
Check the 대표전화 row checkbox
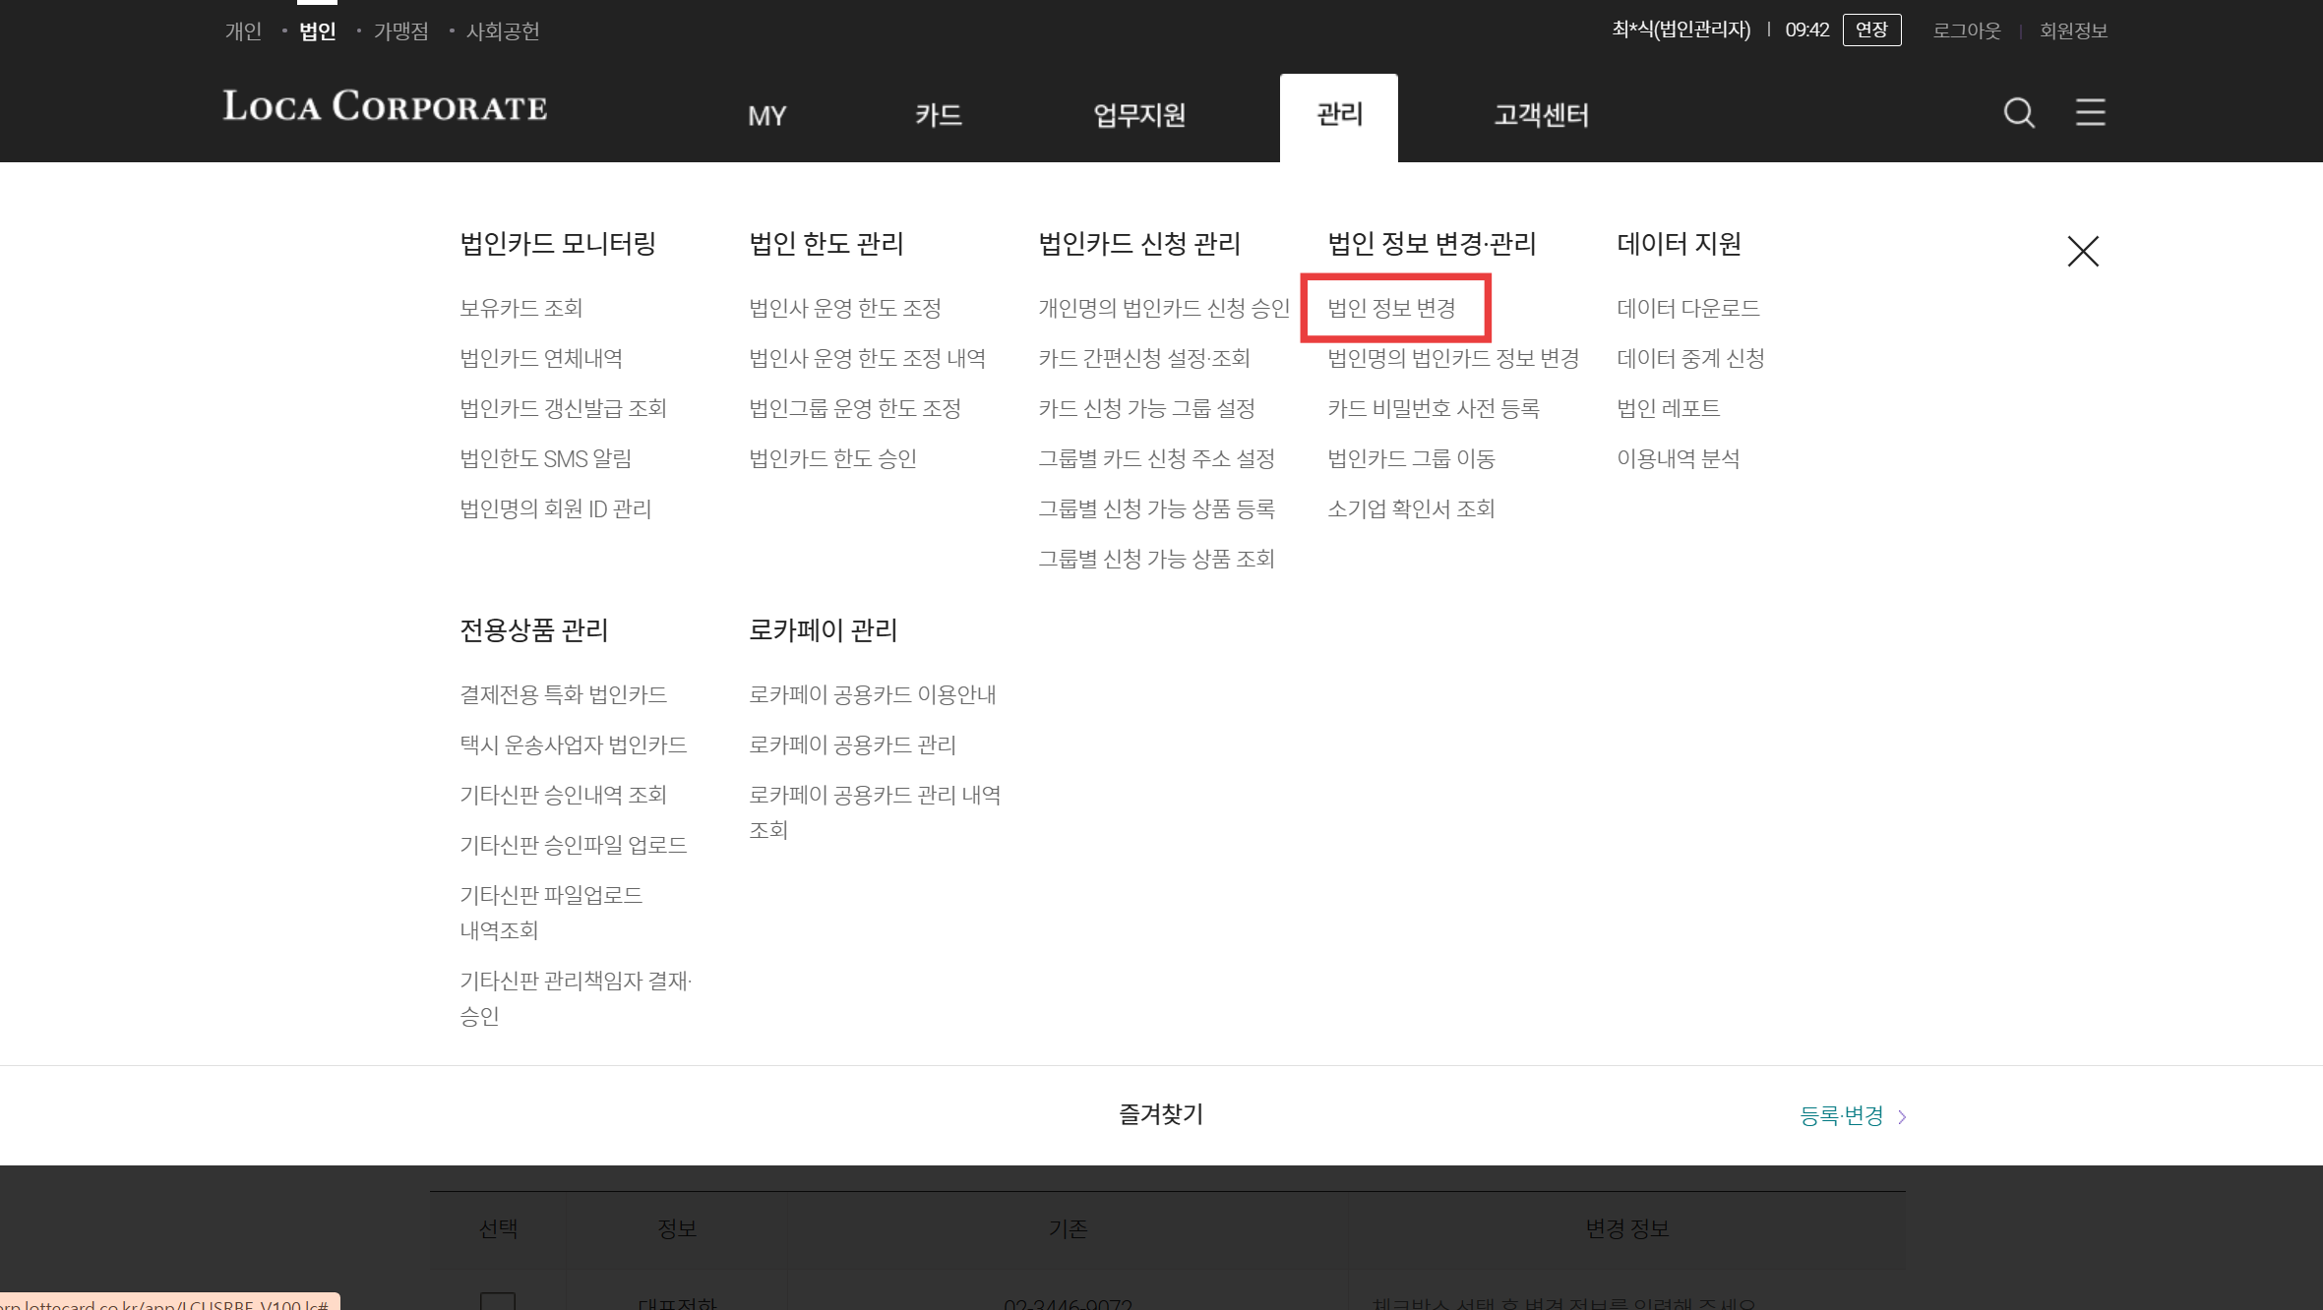pos(498,1300)
